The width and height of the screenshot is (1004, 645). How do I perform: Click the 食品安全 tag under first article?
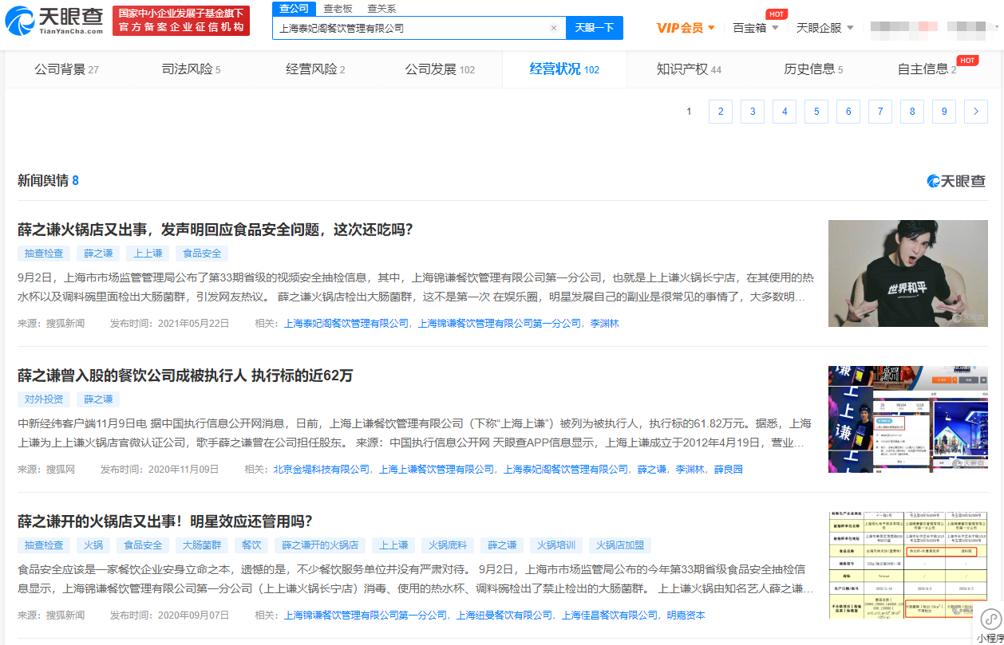(x=202, y=254)
